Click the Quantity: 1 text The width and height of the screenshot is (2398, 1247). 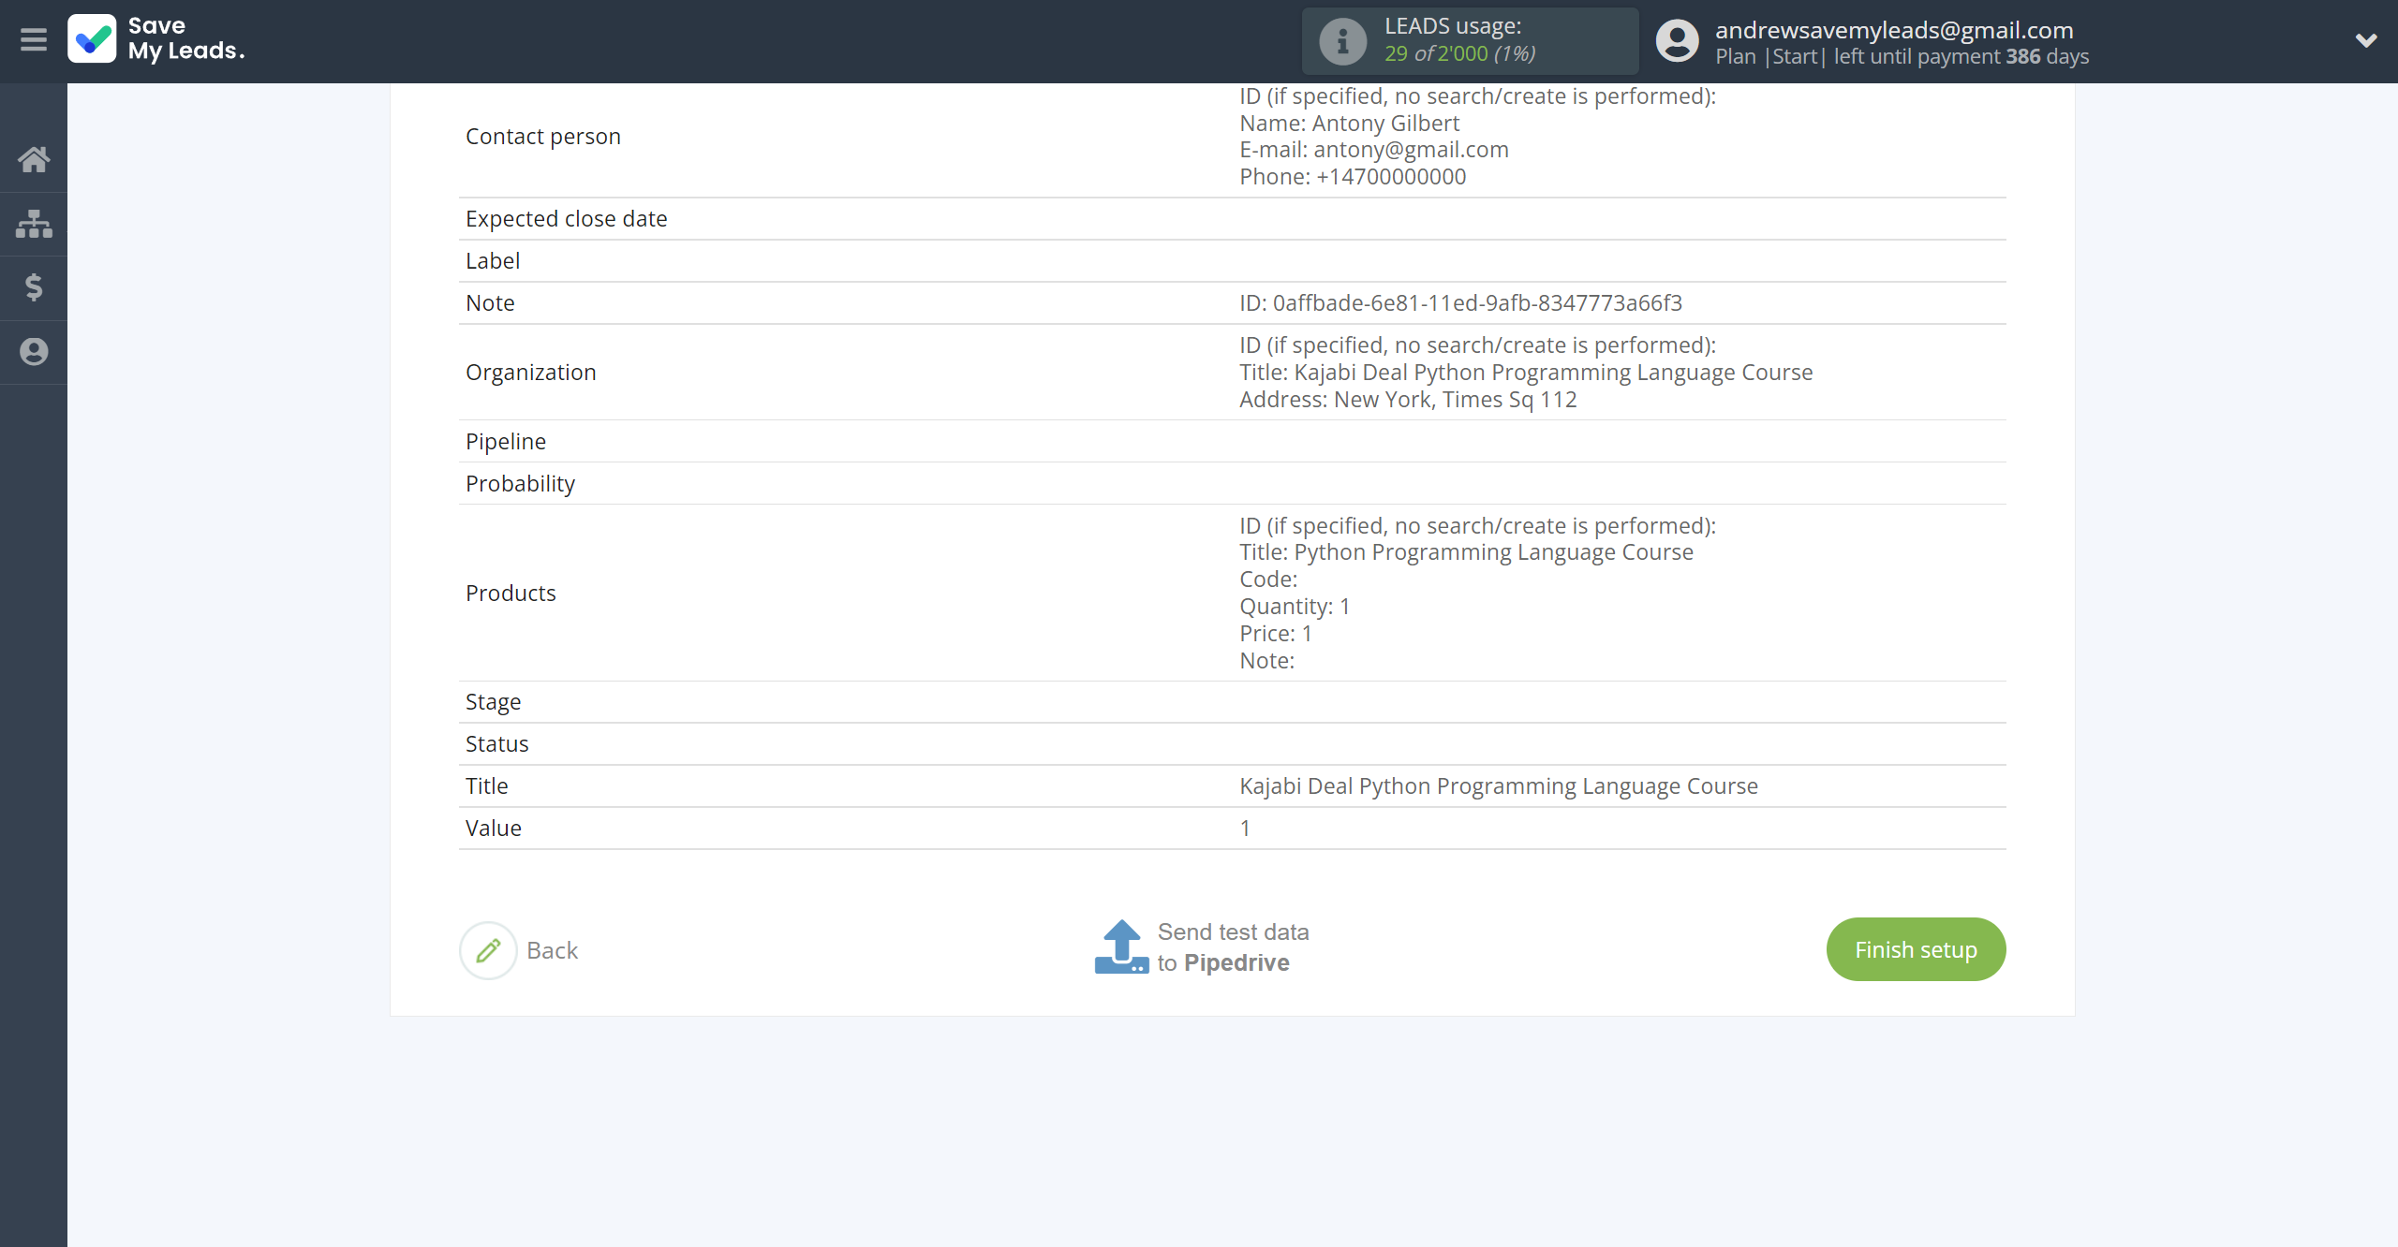[1295, 607]
